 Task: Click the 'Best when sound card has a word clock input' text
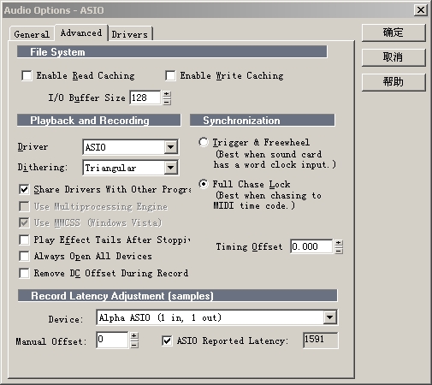coord(275,159)
